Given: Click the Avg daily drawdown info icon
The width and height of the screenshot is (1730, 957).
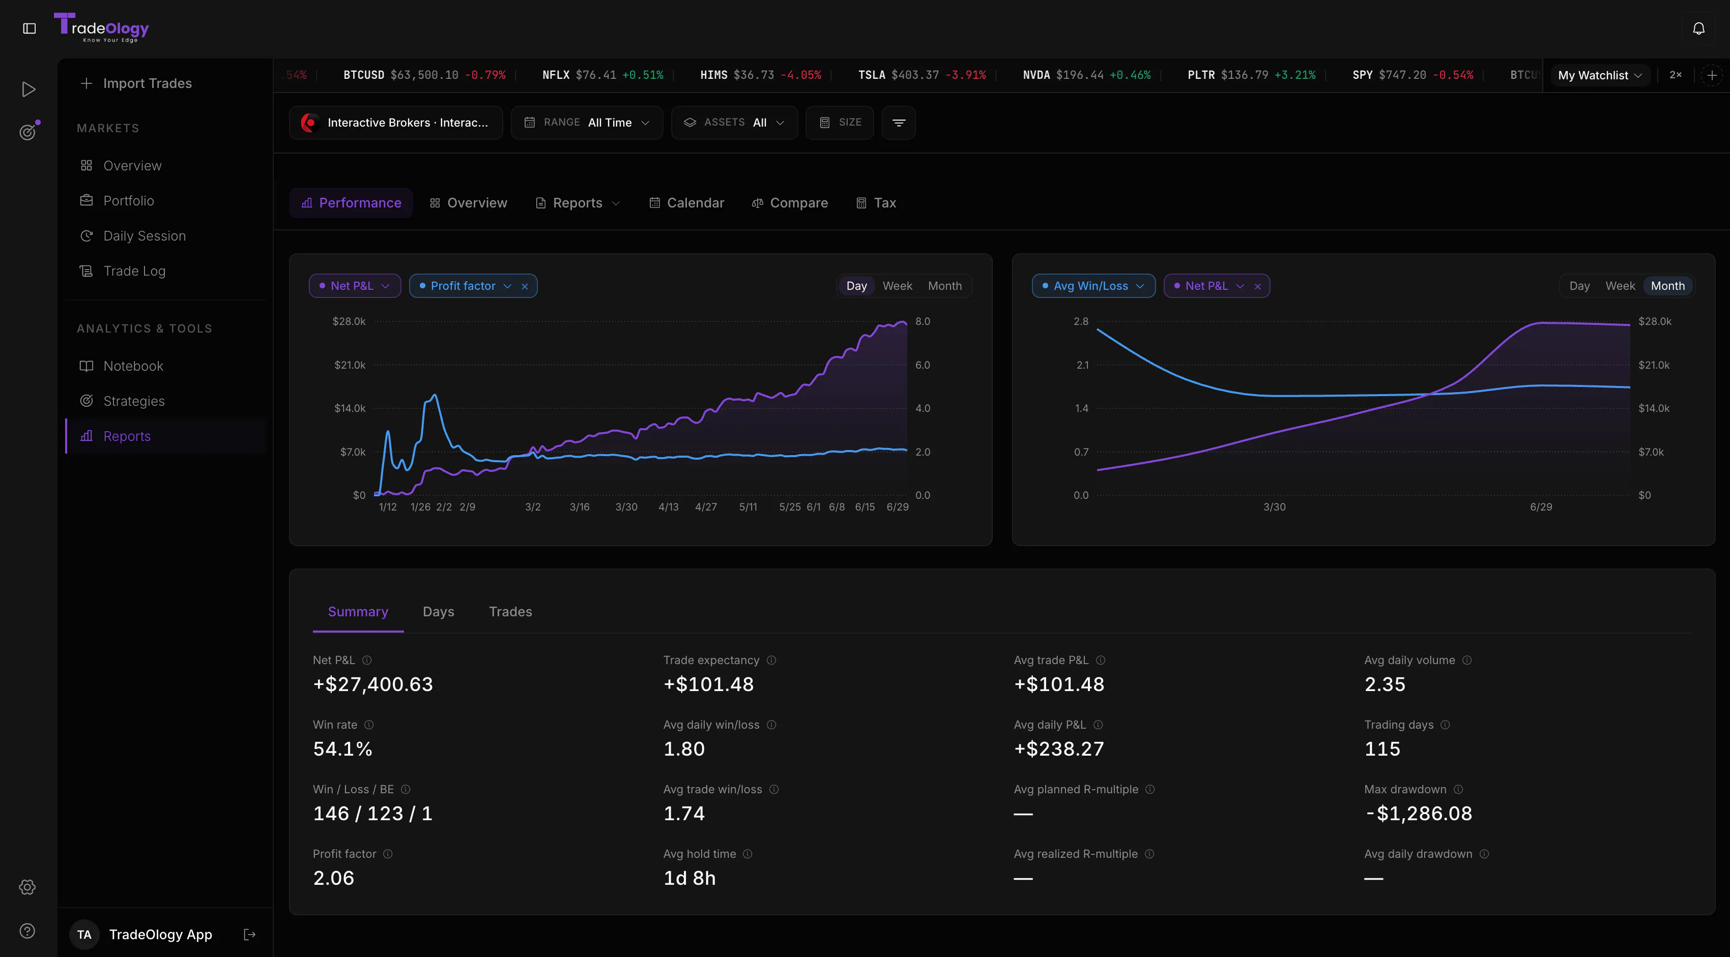Looking at the screenshot, I should pyautogui.click(x=1484, y=854).
